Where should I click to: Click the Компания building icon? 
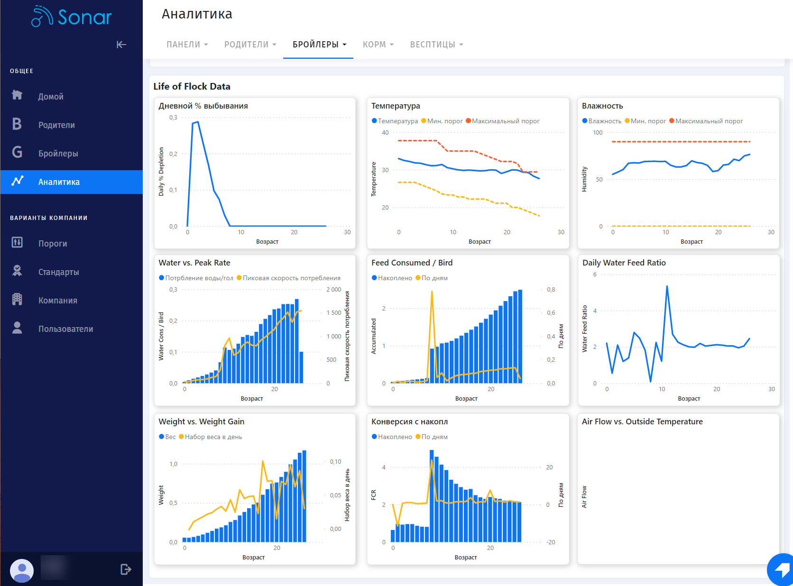pos(17,299)
